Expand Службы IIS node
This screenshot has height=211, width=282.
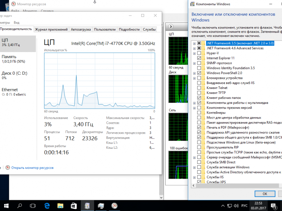click(x=194, y=178)
